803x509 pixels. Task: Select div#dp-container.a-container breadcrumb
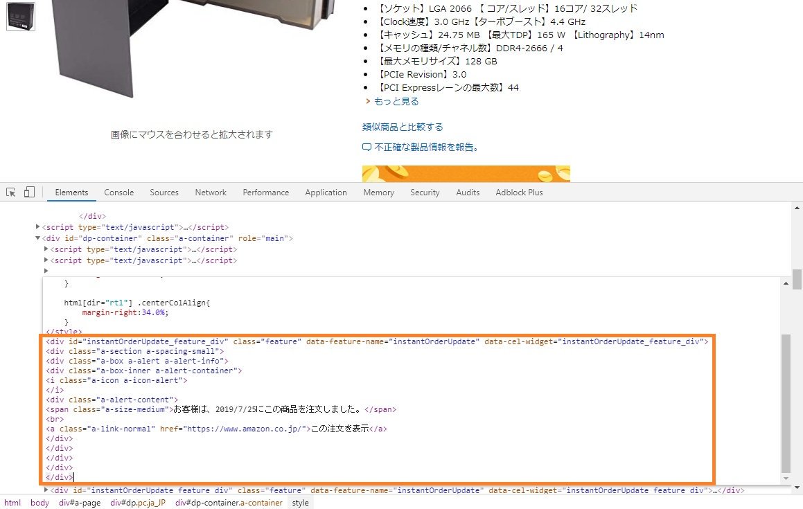tap(229, 503)
